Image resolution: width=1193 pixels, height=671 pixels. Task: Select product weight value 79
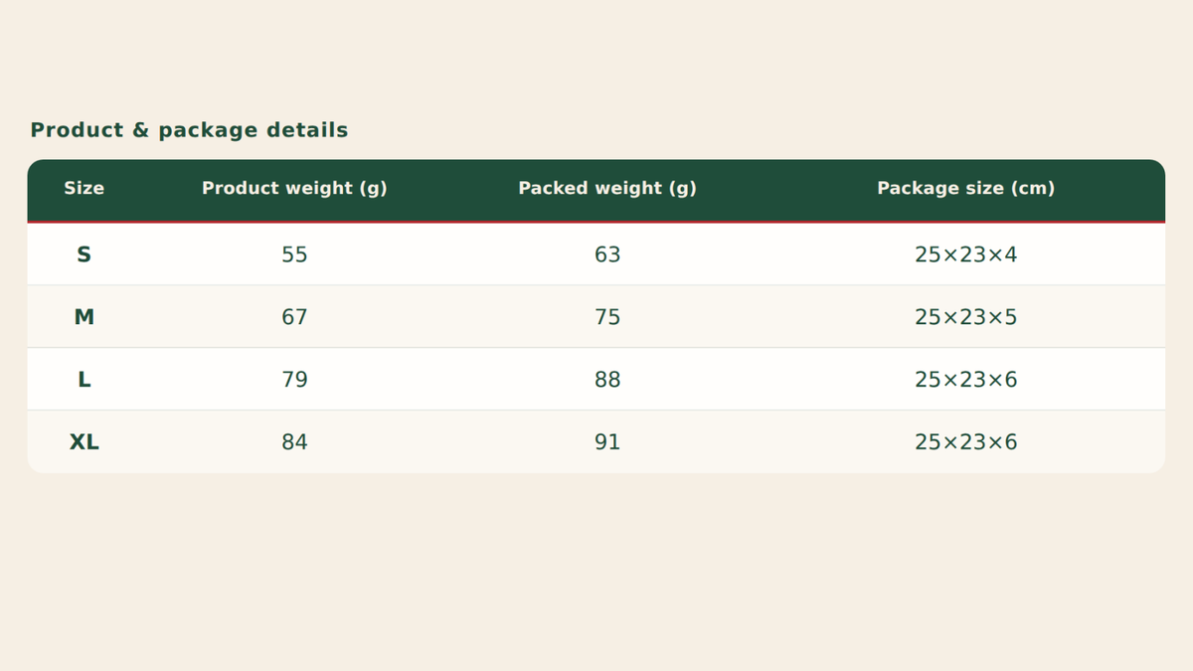pyautogui.click(x=294, y=380)
